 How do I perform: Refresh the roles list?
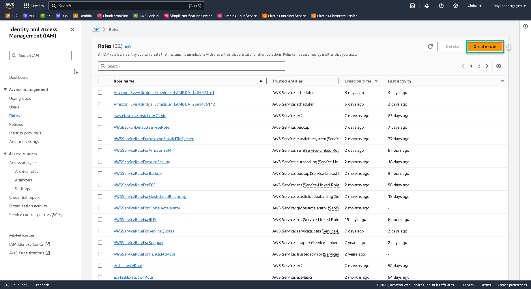[x=430, y=46]
